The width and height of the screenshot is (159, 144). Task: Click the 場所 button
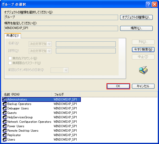[136, 28]
